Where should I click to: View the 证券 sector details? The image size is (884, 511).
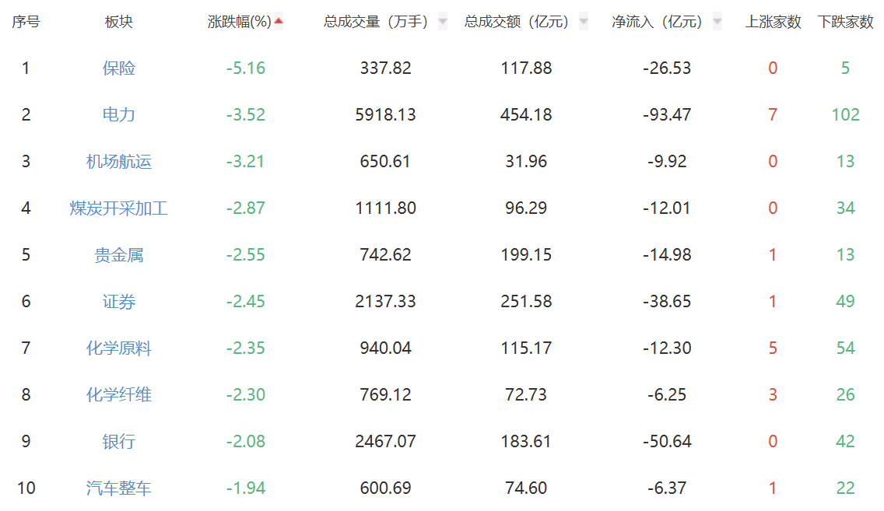[118, 302]
